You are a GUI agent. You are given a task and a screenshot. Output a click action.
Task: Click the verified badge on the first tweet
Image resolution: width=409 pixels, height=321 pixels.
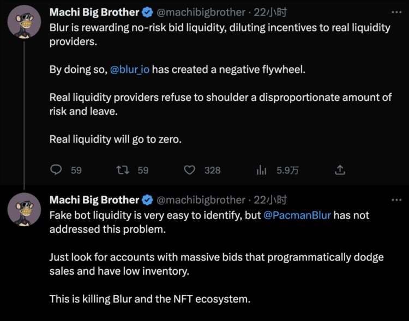coord(147,12)
